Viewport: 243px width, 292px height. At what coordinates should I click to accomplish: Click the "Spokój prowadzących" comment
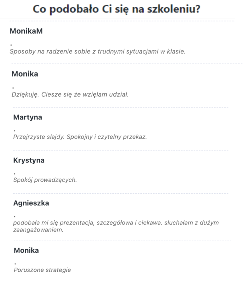(x=45, y=180)
